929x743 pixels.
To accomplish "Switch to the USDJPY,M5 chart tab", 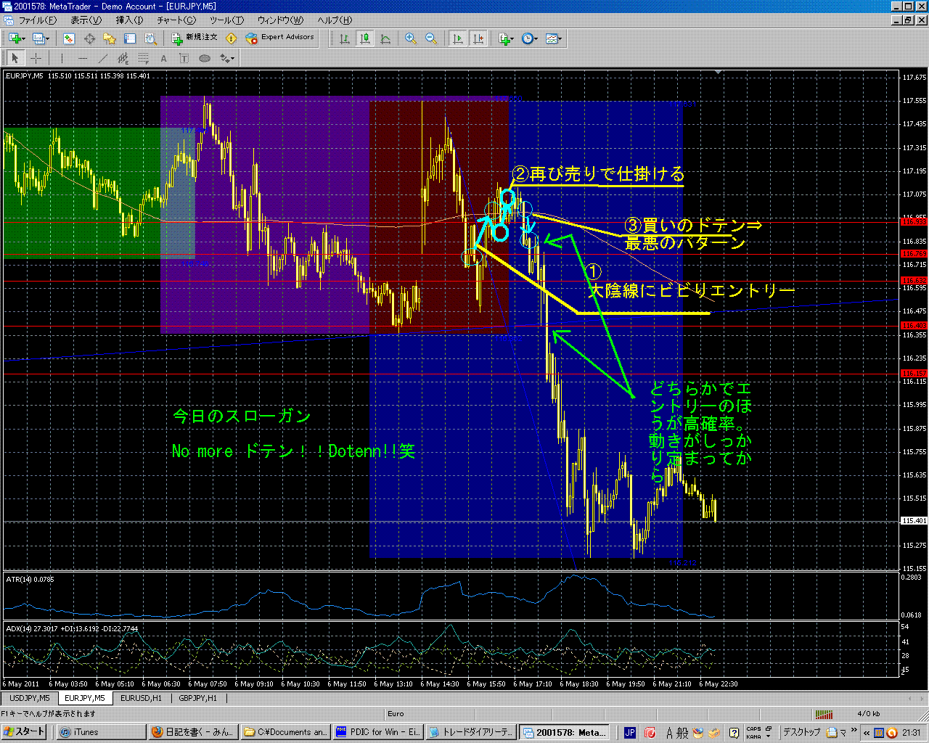I will [30, 698].
